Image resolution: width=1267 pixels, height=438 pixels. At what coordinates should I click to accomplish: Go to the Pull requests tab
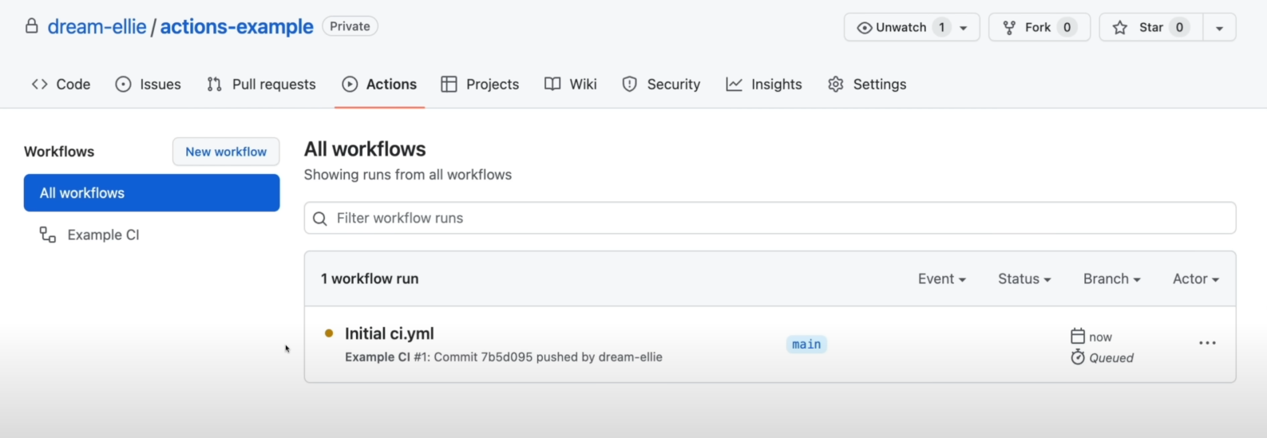coord(261,84)
